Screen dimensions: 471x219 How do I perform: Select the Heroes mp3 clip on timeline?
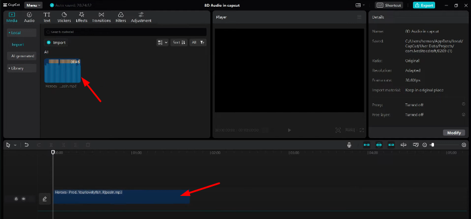click(x=121, y=196)
